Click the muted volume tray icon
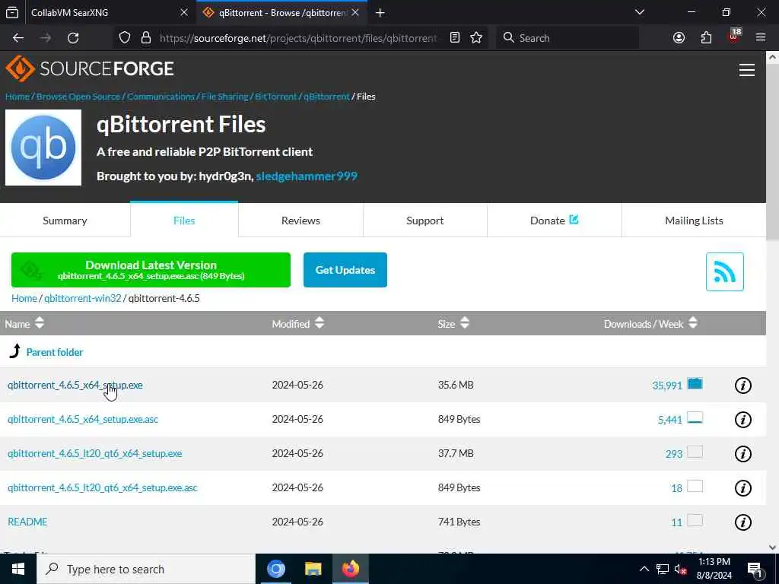This screenshot has height=584, width=779. click(x=680, y=570)
